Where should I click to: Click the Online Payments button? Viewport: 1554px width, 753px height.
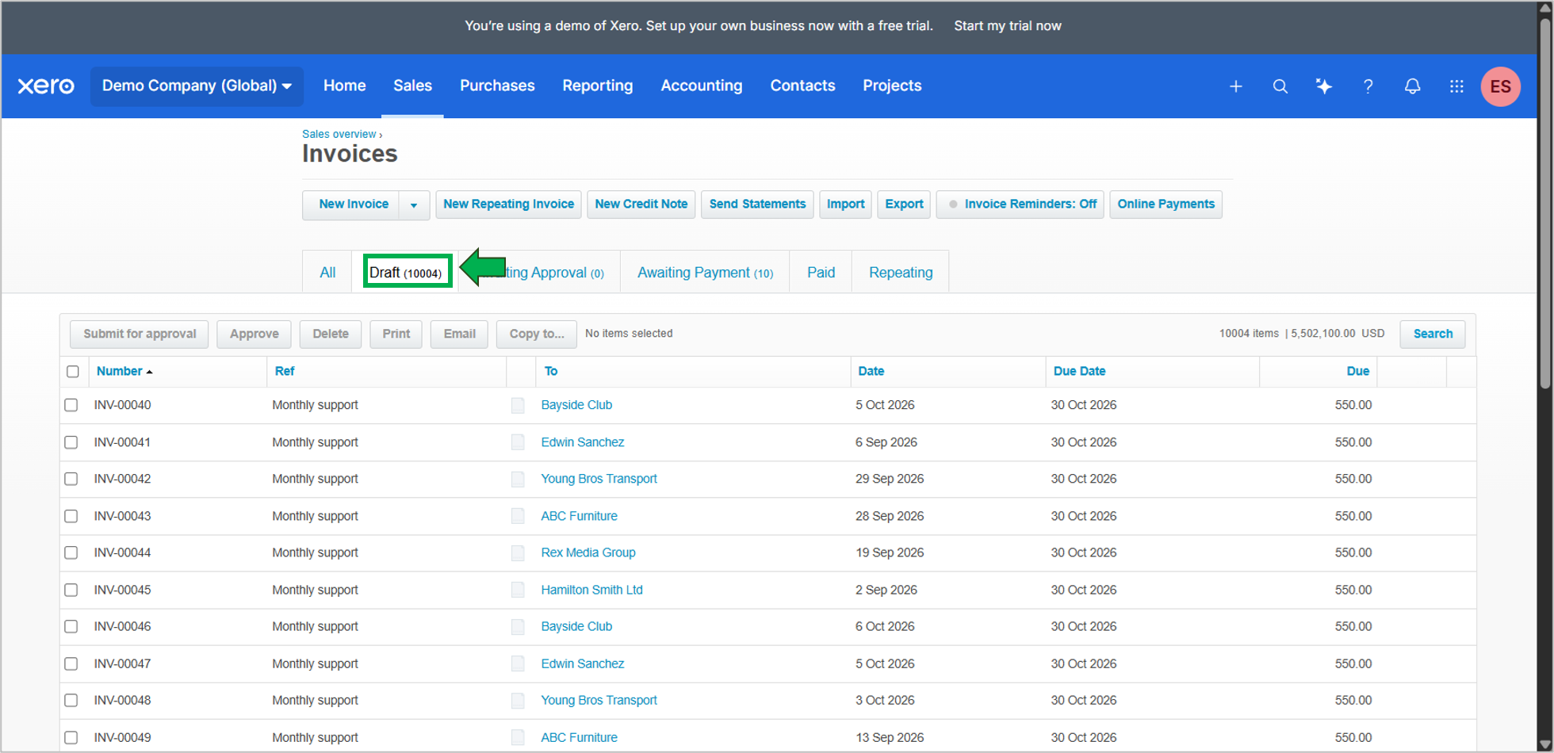(1165, 204)
